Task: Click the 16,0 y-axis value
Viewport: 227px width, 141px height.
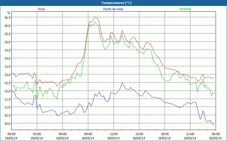Action: (8, 25)
